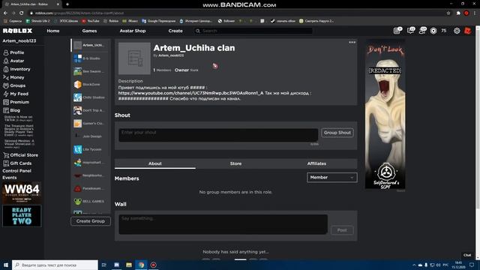This screenshot has width=480, height=270.
Task: Open YouTube bookmark in bookmarks bar
Action: (91, 21)
